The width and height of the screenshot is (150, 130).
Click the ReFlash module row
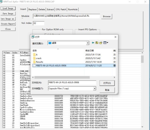(16, 83)
